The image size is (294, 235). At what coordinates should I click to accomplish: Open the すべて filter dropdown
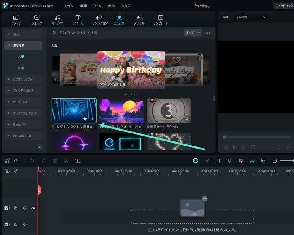pyautogui.click(x=193, y=33)
